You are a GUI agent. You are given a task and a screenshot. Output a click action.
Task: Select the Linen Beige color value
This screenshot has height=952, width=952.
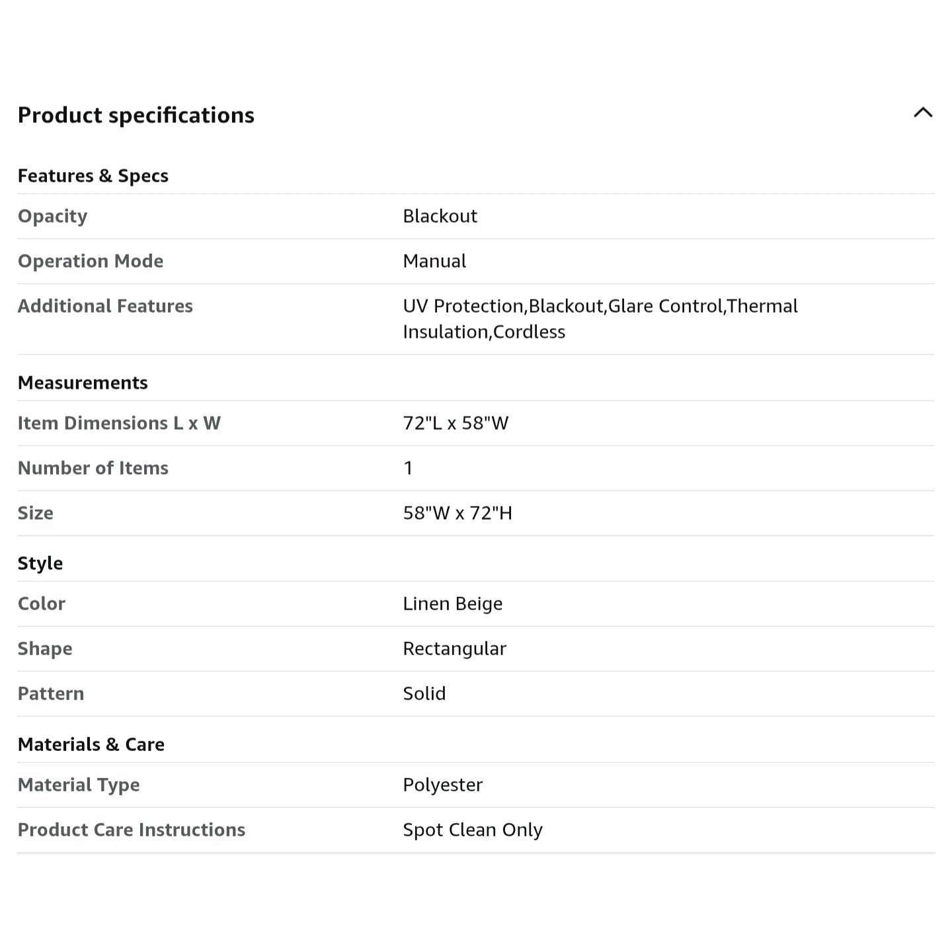click(x=453, y=604)
